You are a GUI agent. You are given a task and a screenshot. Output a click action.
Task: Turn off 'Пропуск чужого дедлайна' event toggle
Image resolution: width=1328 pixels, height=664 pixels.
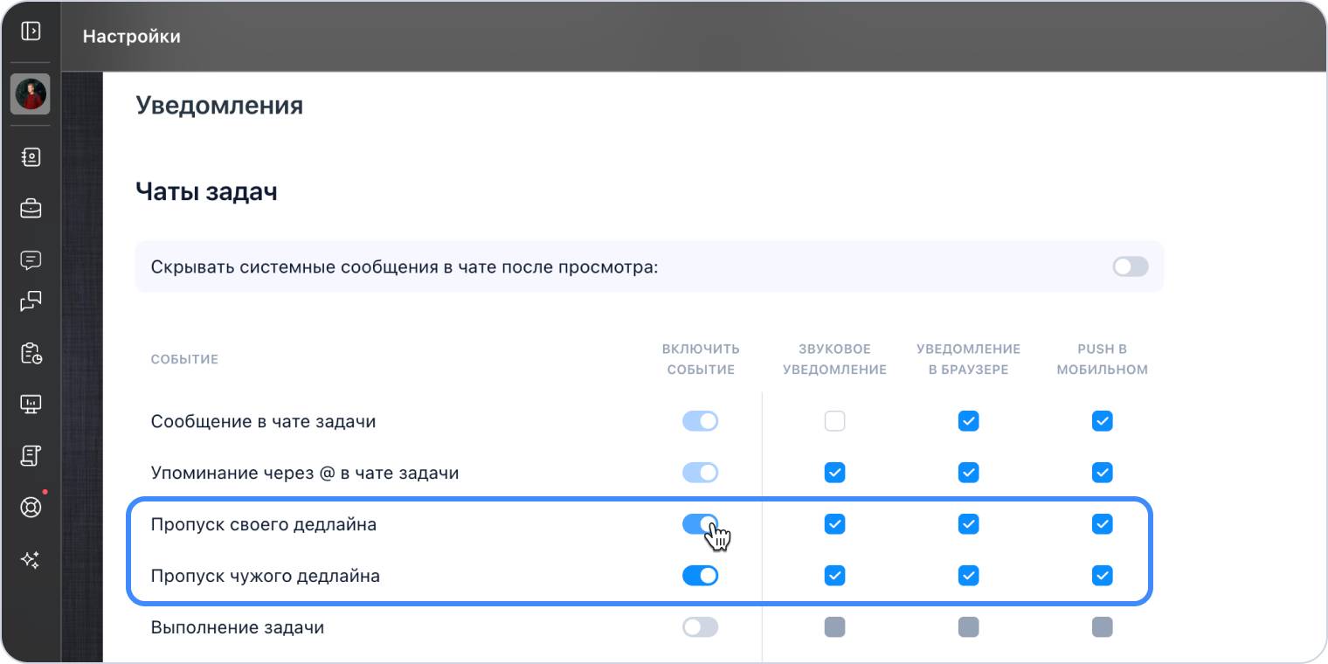point(700,576)
